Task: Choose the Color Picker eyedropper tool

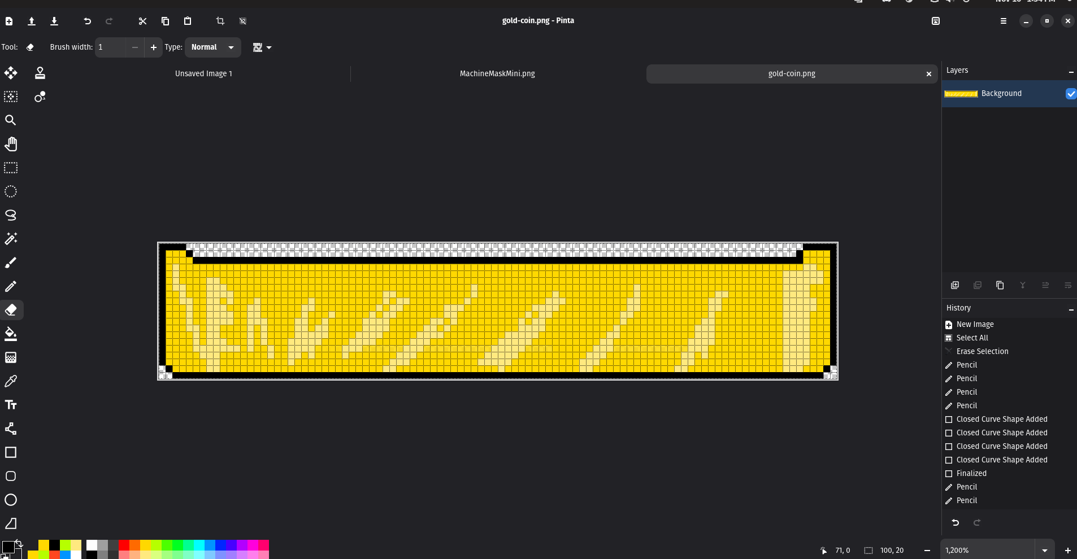Action: pyautogui.click(x=11, y=381)
